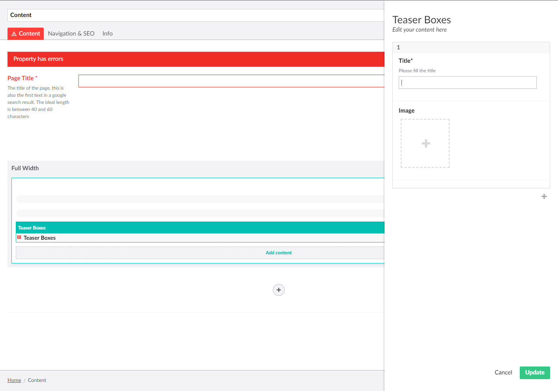Screen dimensions: 558x391
Task: Open the Home breadcrumb link
Action: [14, 380]
